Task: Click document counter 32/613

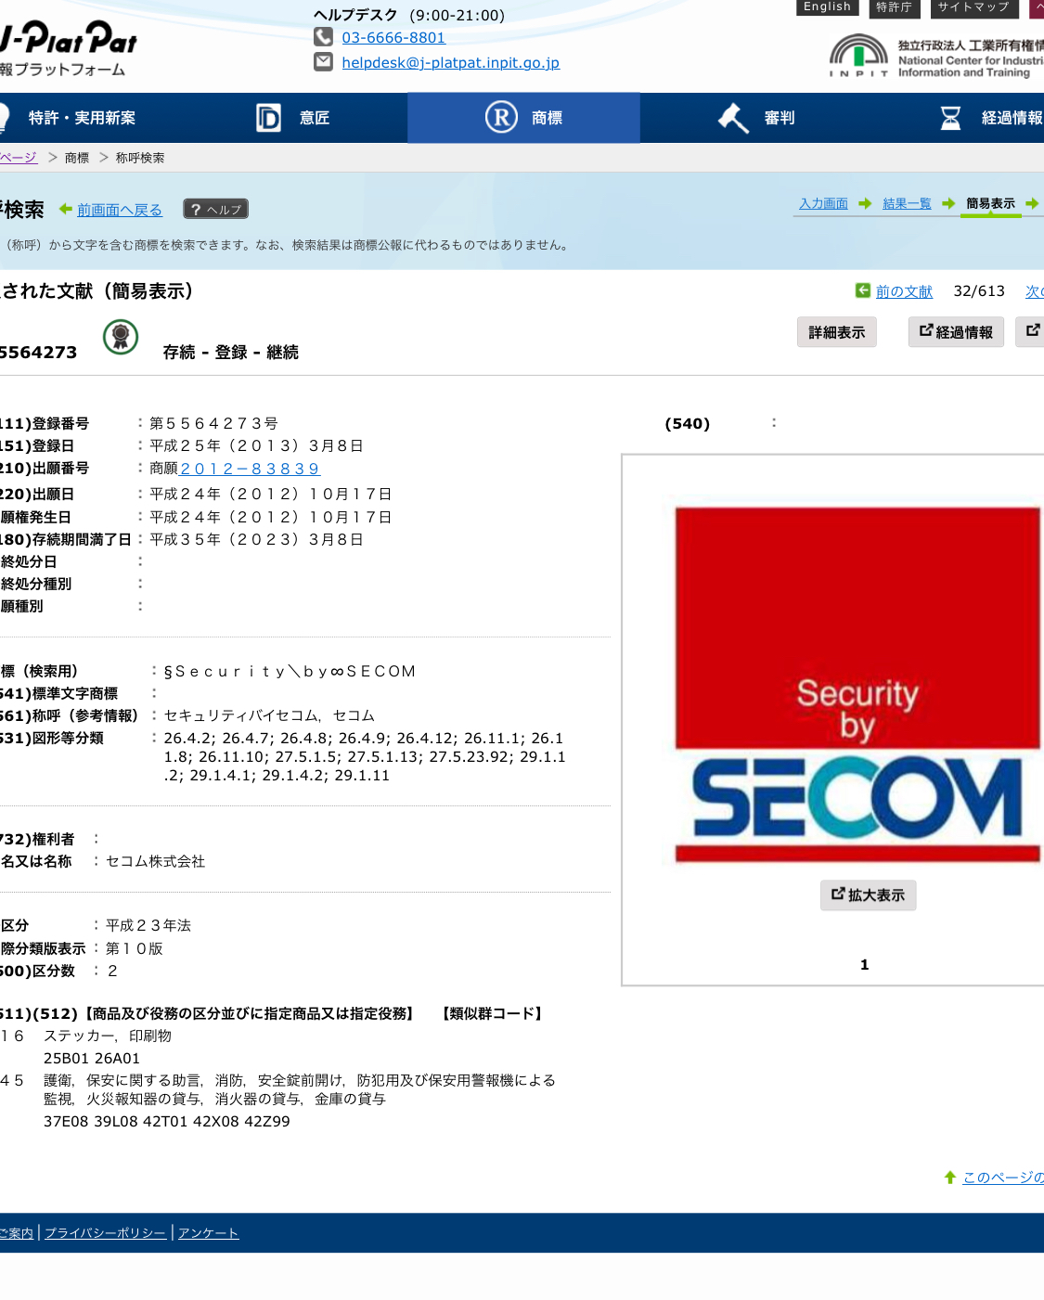Action: (x=979, y=291)
